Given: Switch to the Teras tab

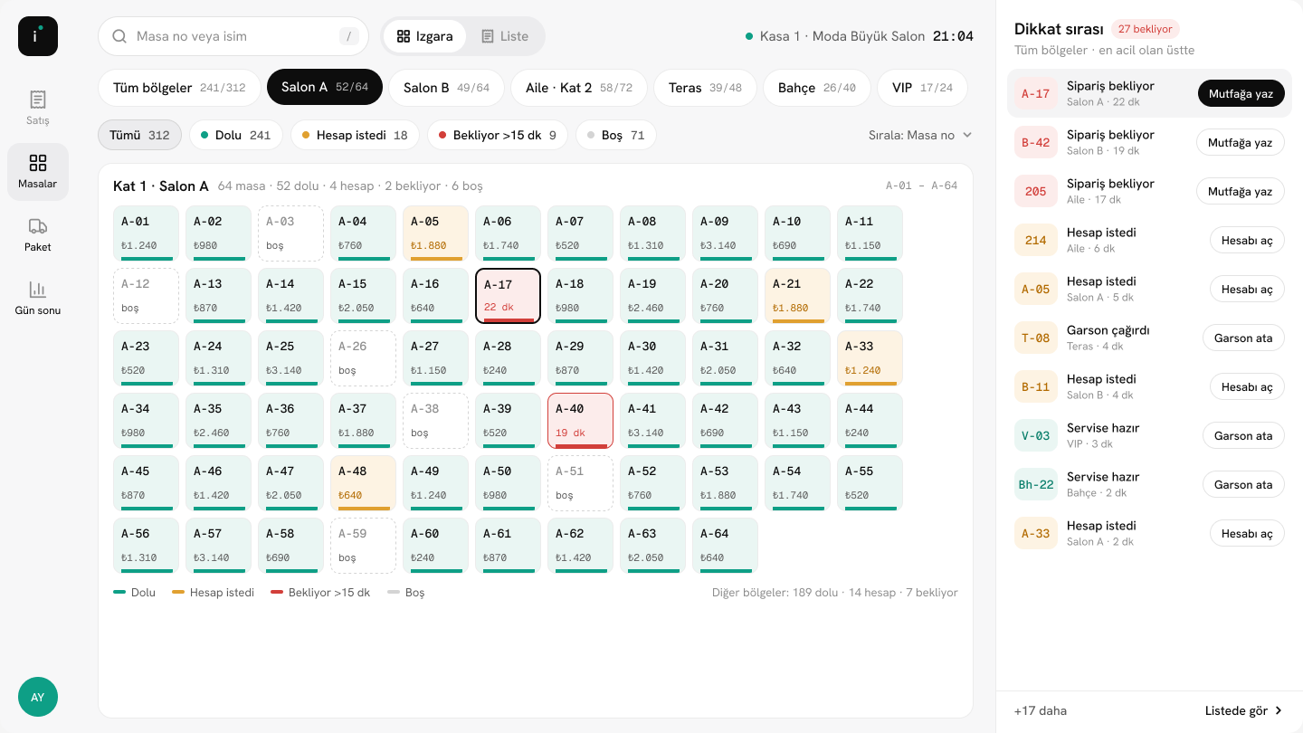Looking at the screenshot, I should click(705, 88).
